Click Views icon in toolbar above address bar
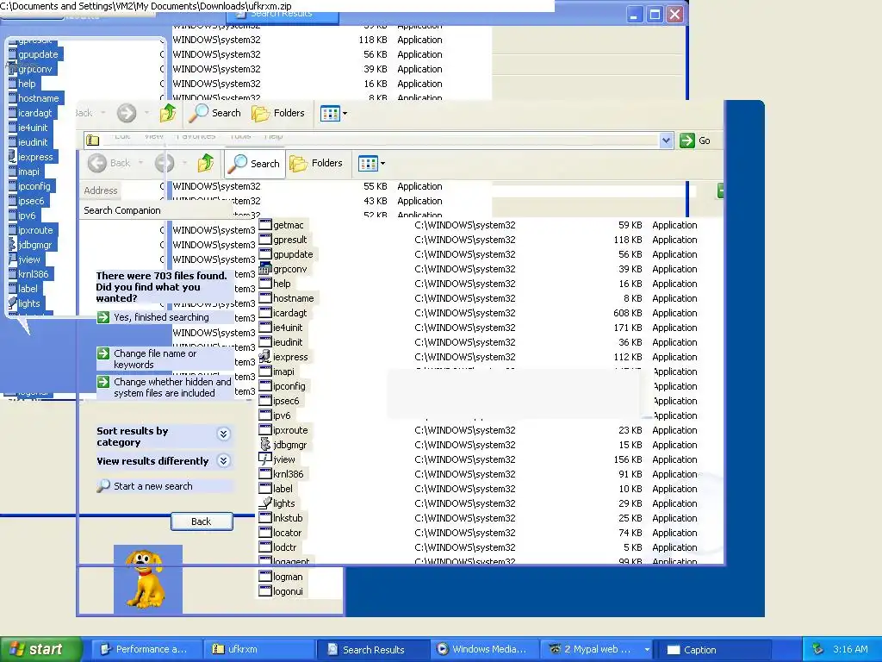This screenshot has height=662, width=882. point(330,114)
